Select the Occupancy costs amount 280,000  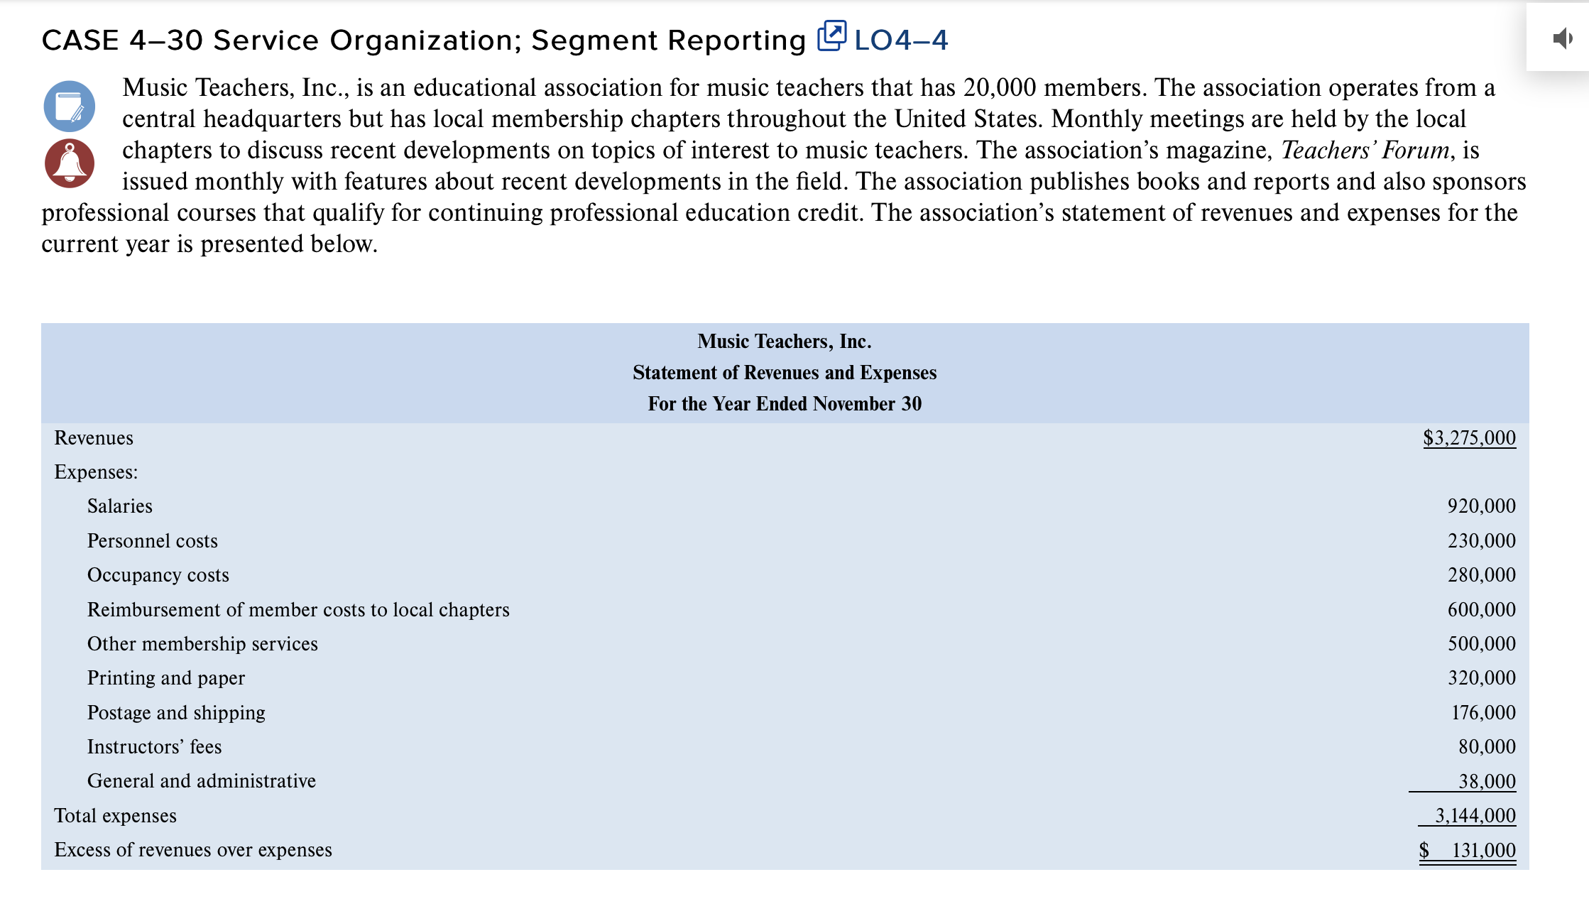[1480, 575]
